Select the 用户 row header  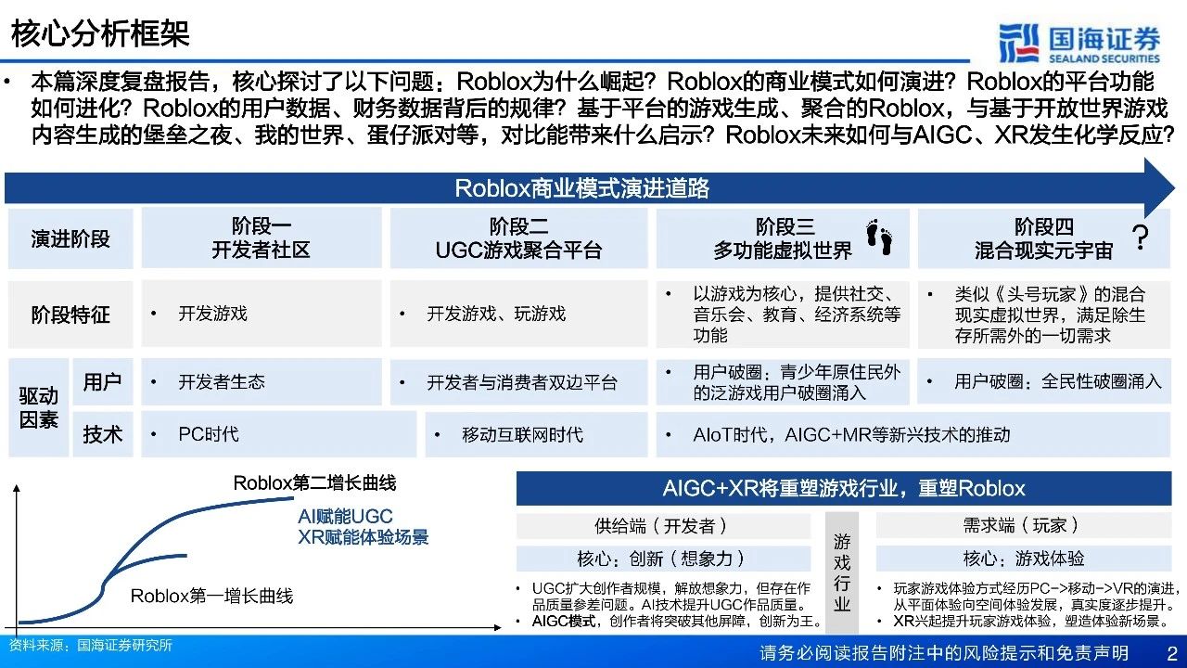point(102,381)
